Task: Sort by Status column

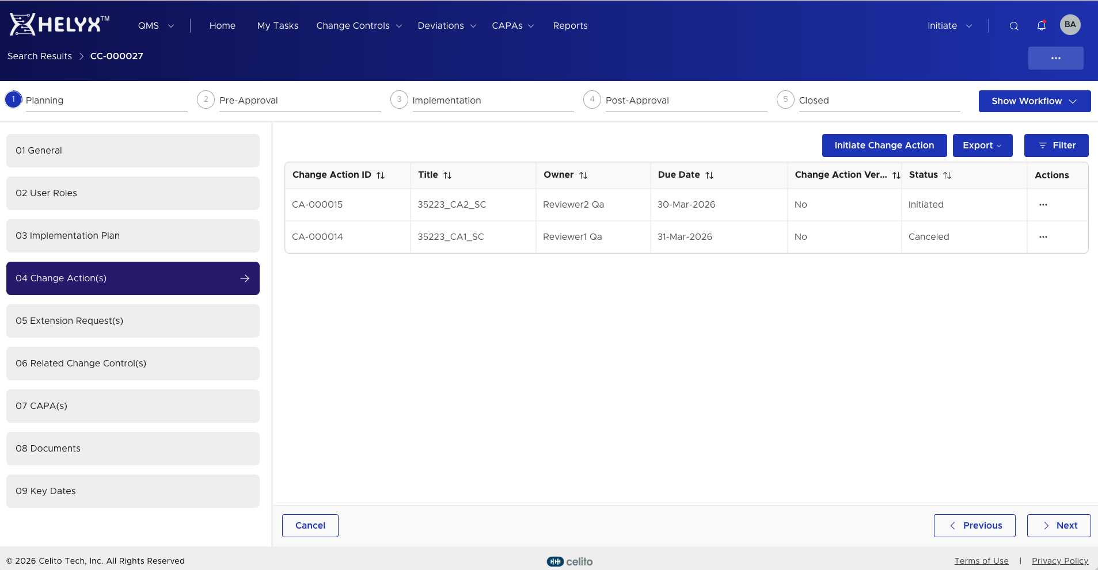Action: pos(947,175)
